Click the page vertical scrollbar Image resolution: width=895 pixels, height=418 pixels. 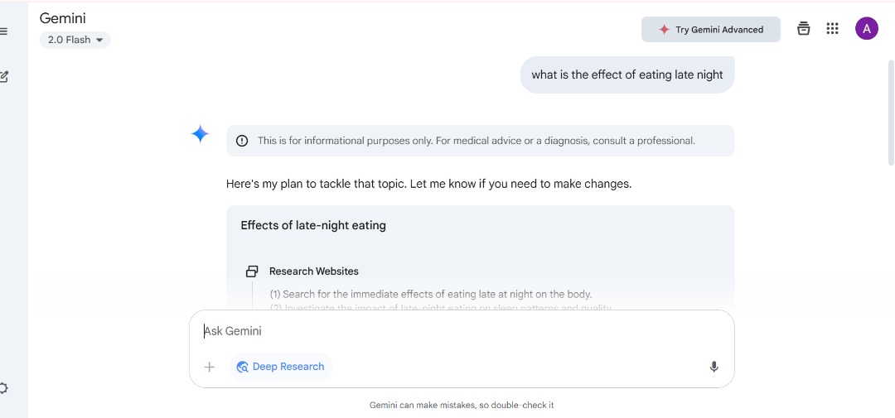(891, 112)
